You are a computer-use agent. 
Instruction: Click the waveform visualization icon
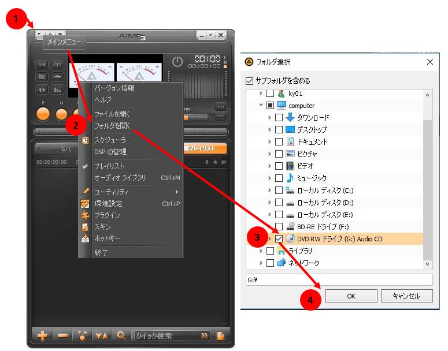point(57,77)
